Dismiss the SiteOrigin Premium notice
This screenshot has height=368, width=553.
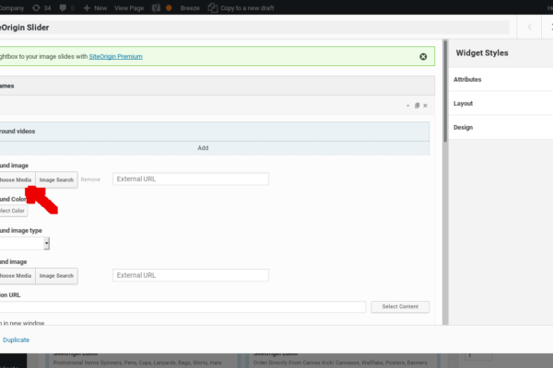point(423,56)
